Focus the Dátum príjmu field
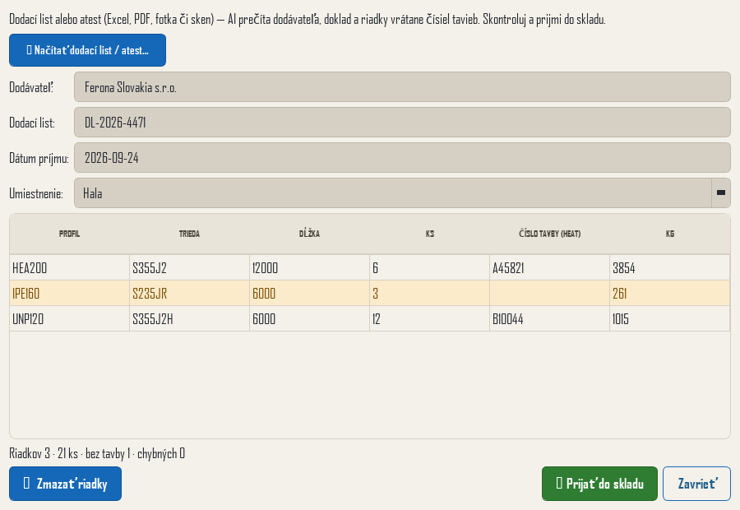This screenshot has width=740, height=510. click(x=402, y=158)
